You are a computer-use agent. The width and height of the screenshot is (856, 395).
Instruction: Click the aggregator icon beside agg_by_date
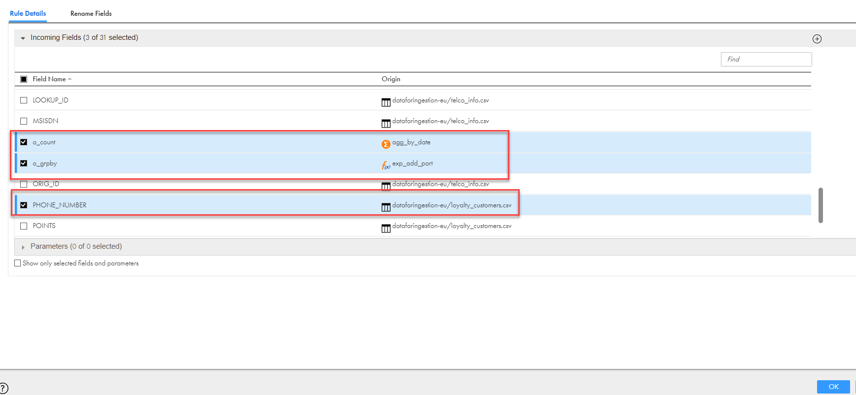point(386,144)
